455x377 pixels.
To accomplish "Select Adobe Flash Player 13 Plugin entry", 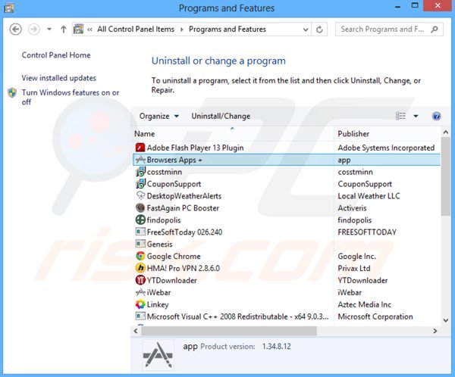I will click(195, 148).
